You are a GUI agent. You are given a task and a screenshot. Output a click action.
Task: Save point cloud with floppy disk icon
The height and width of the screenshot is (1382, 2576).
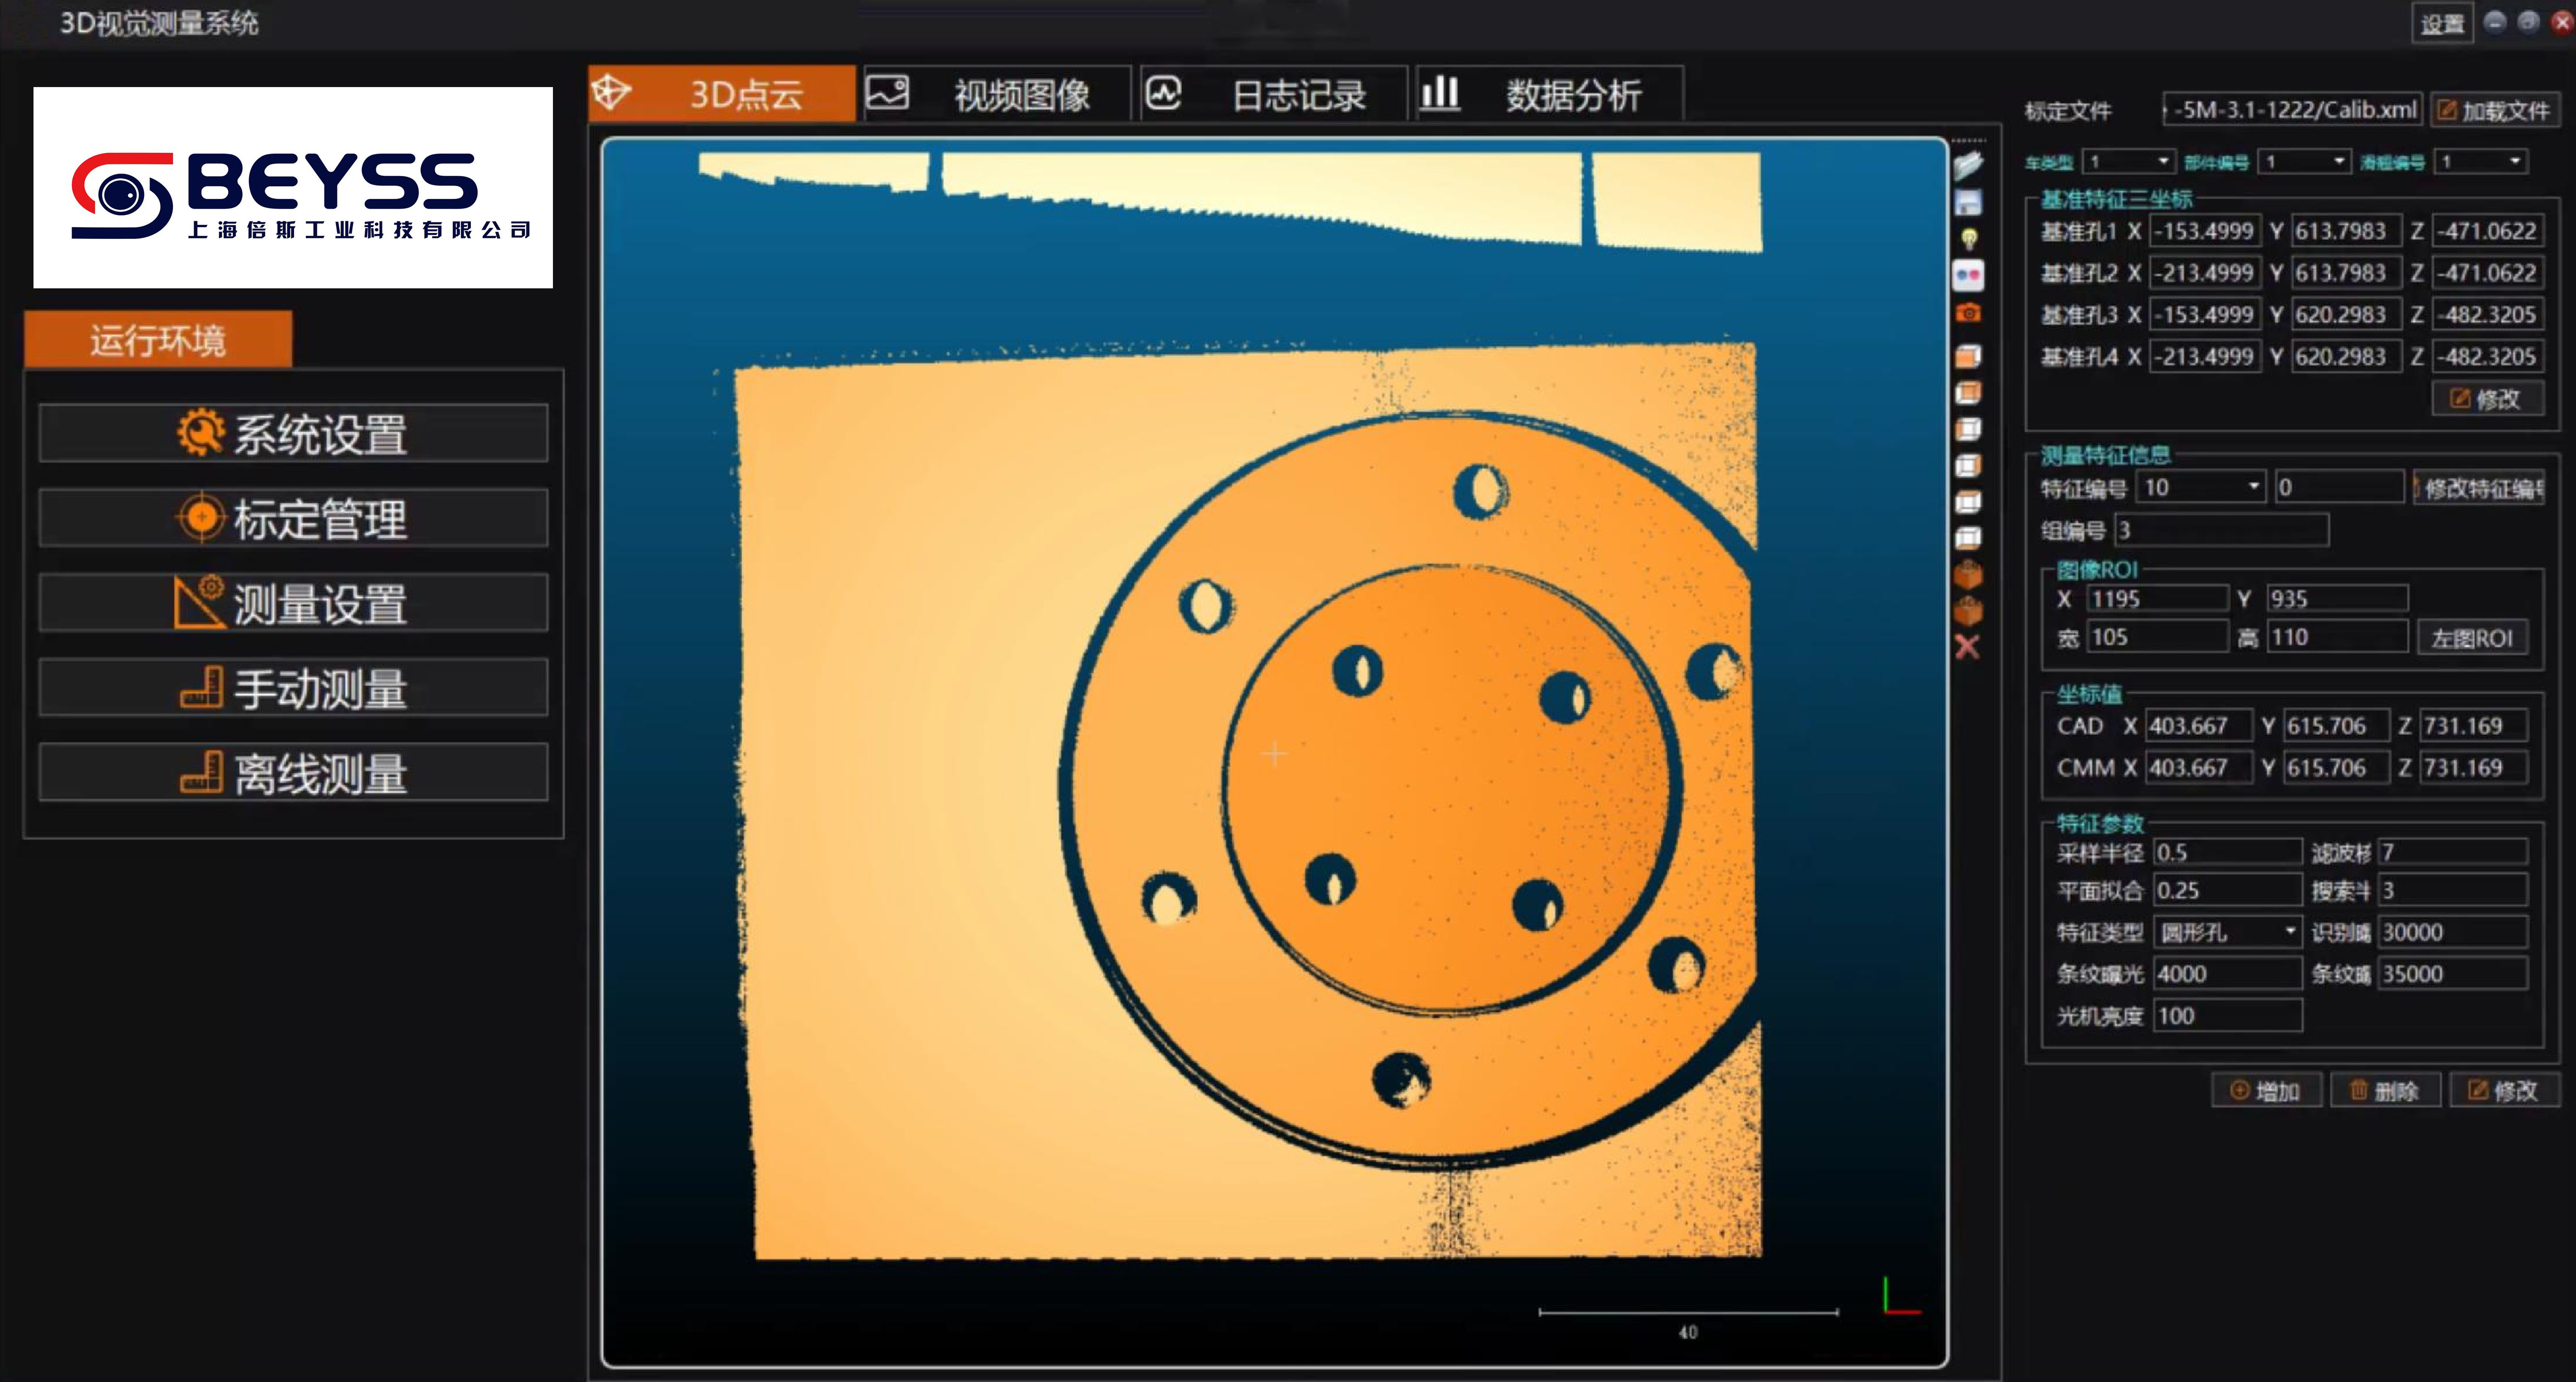[x=1968, y=202]
